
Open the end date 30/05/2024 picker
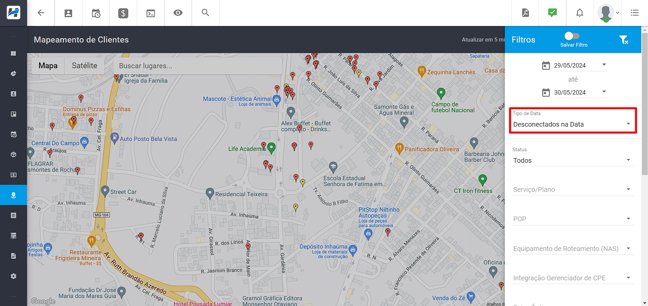(580, 93)
